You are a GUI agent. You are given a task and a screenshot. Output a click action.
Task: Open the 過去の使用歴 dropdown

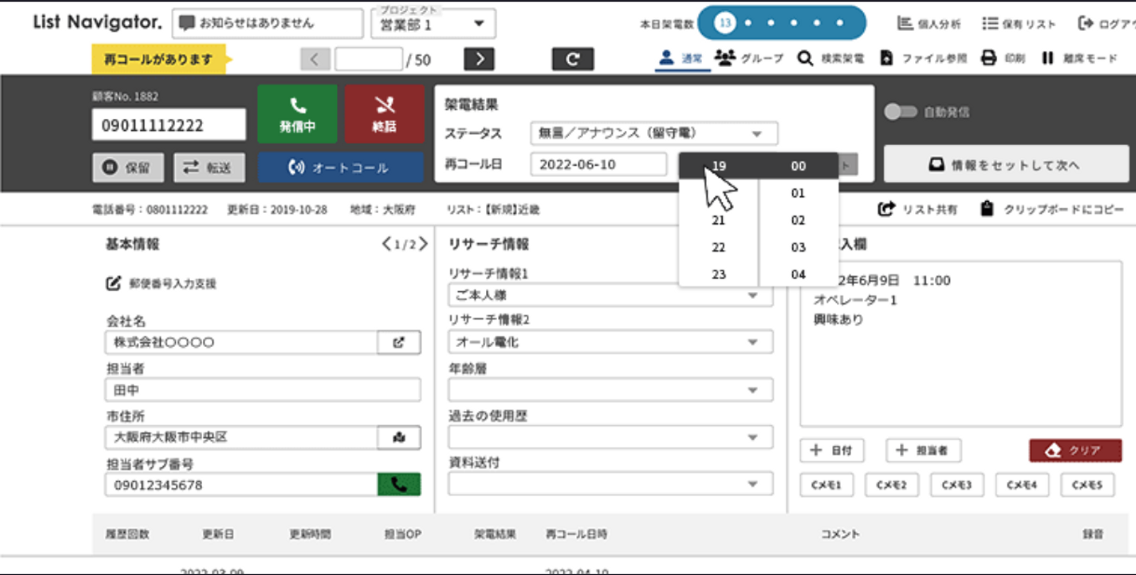point(611,437)
